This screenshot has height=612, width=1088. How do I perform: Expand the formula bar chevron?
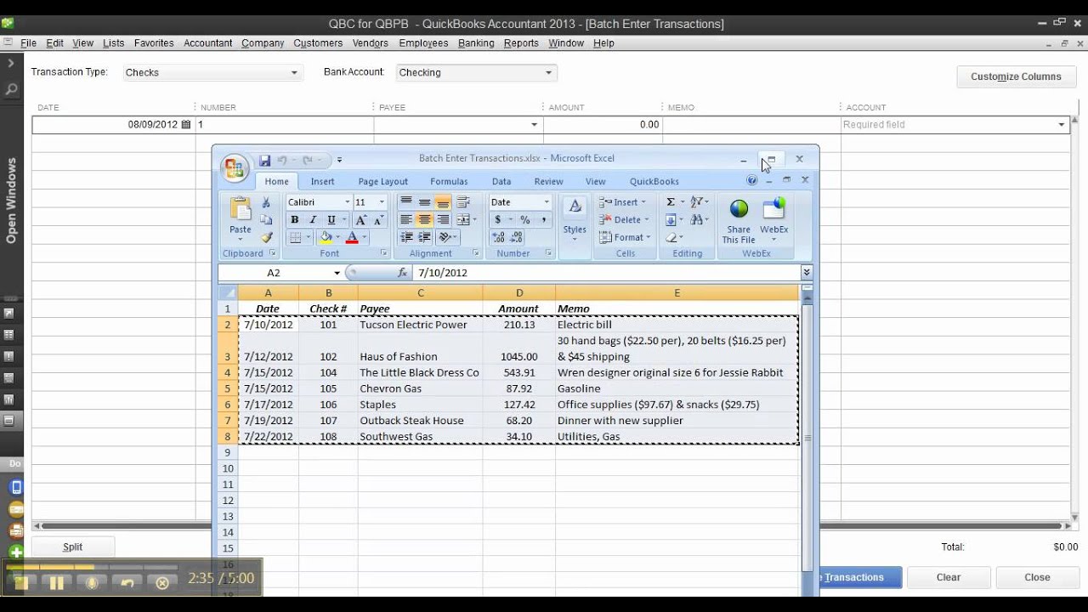tap(807, 273)
